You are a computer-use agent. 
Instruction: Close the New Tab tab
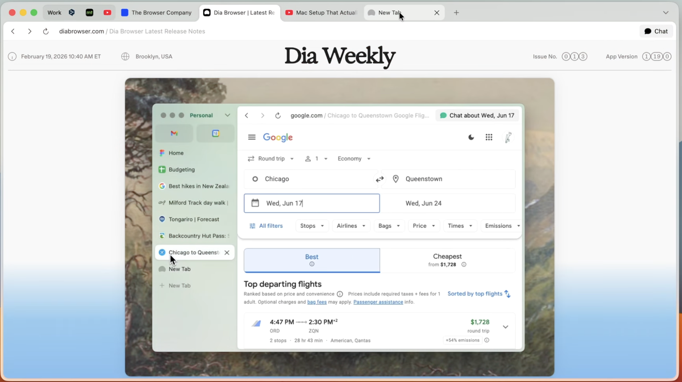[437, 13]
